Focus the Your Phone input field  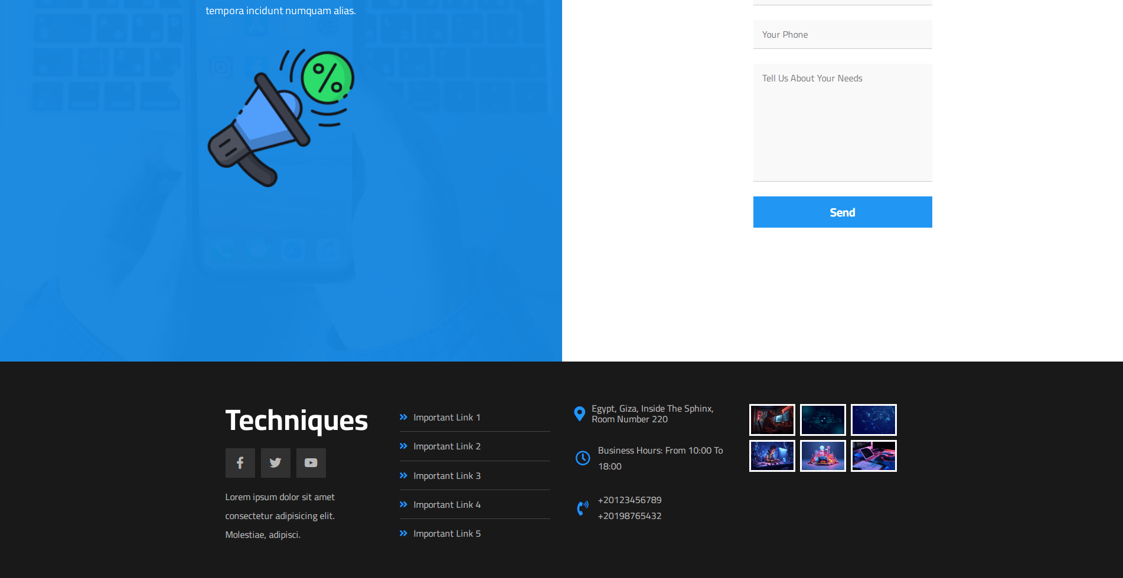tap(843, 35)
